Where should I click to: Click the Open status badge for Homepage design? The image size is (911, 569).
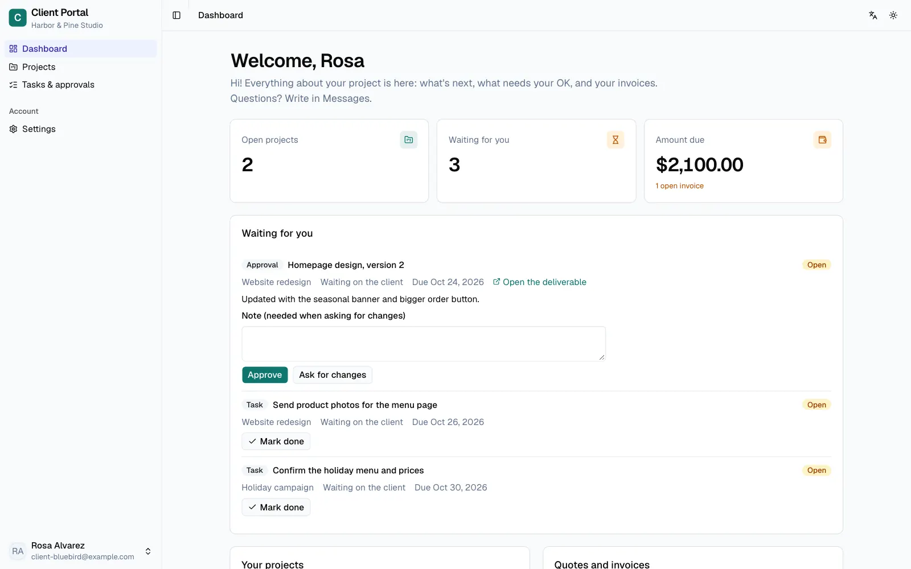[x=816, y=265]
